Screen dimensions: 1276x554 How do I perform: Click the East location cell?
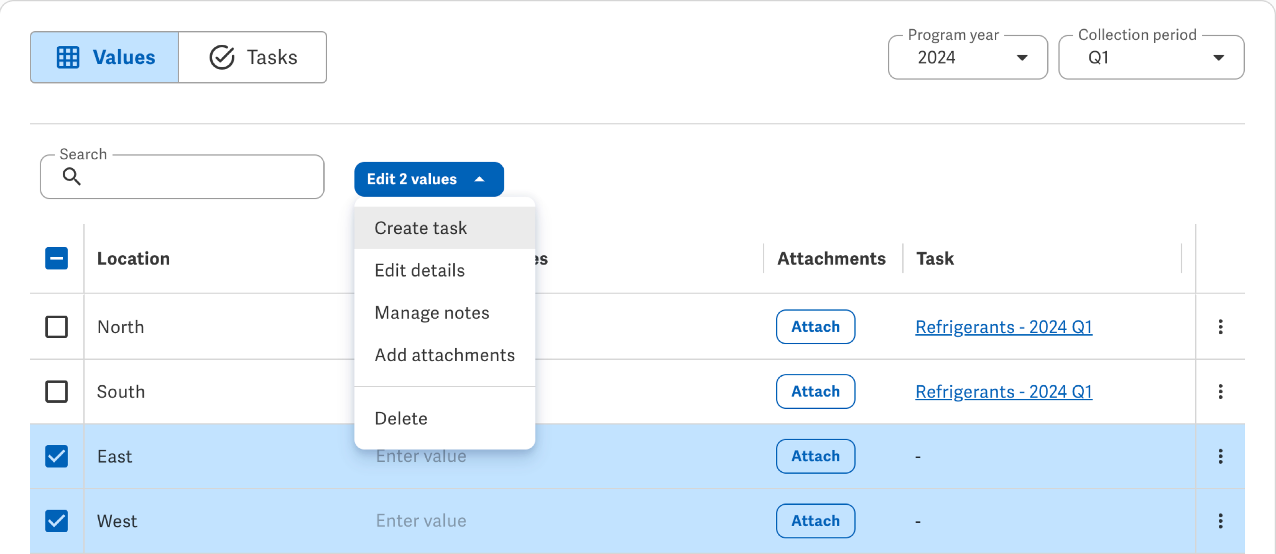(x=114, y=456)
